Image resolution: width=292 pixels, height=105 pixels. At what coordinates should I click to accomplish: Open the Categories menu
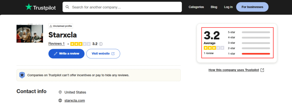[x=196, y=7]
